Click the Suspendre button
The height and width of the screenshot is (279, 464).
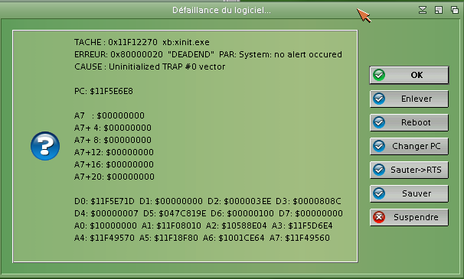(x=409, y=217)
